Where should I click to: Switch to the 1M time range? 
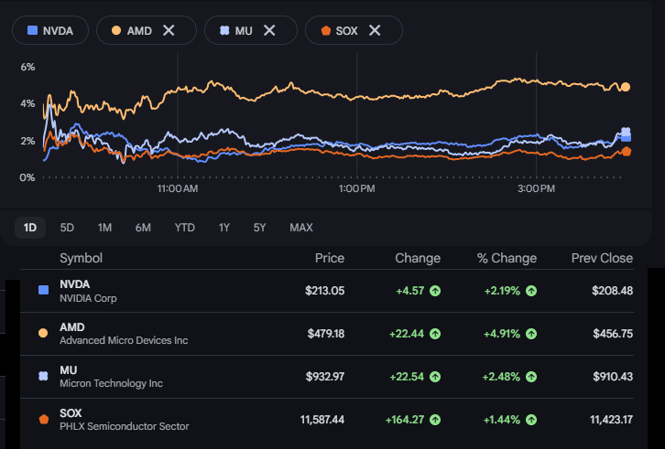(x=104, y=228)
